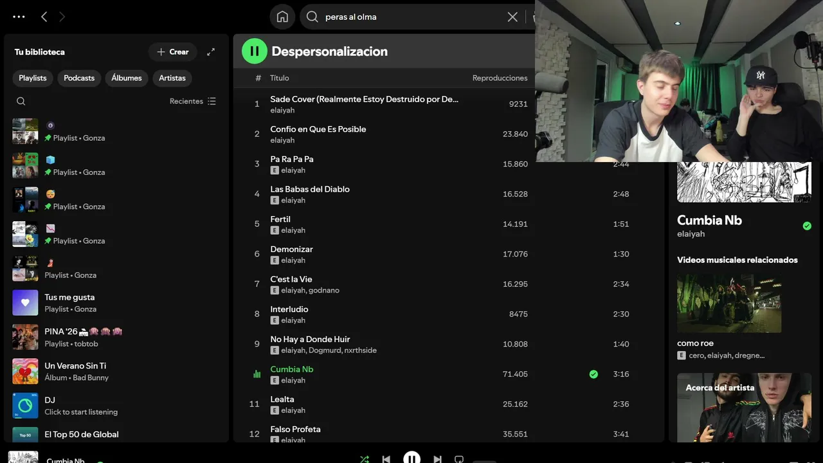Filter library by Playlists
This screenshot has width=823, height=463.
tap(33, 78)
